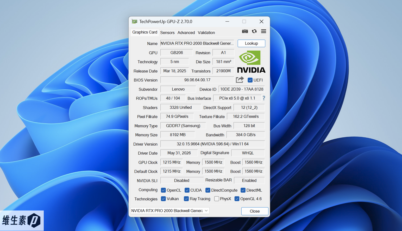Click the Device ID 10DE 2D39 - 17AA 8128
The image size is (402, 231).
(x=242, y=89)
